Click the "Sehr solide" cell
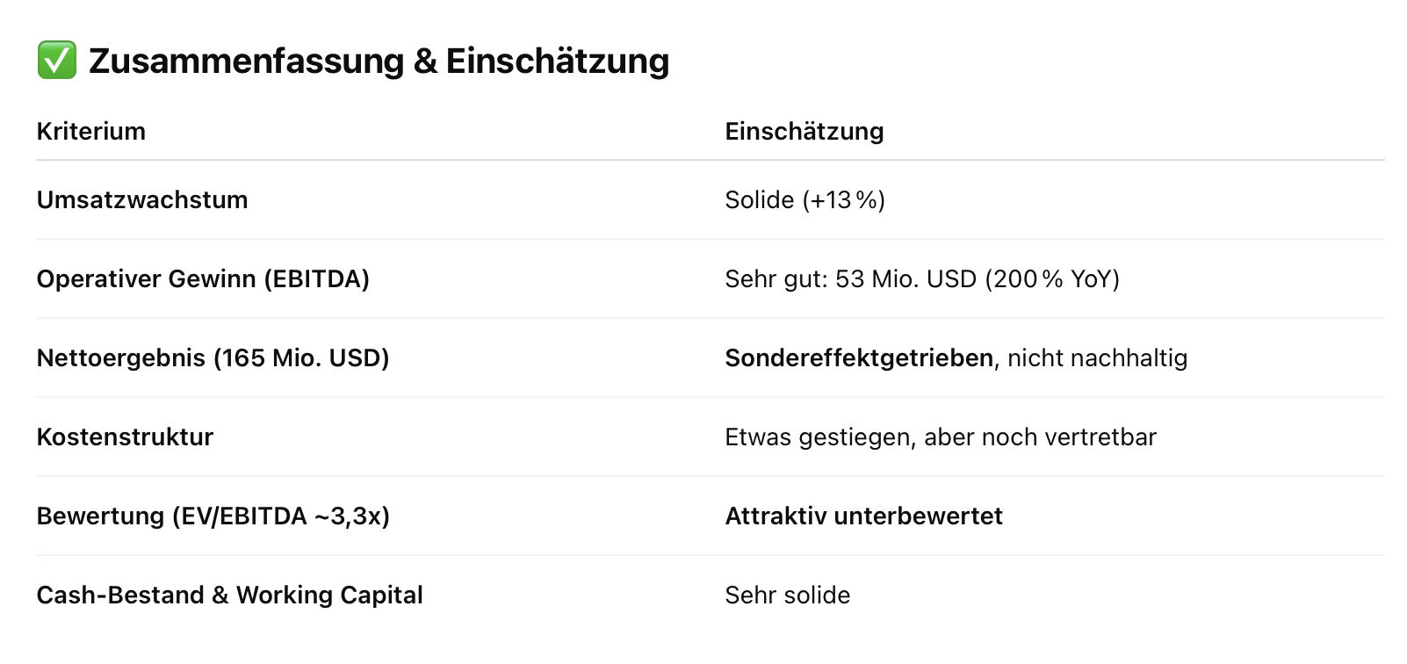Image resolution: width=1407 pixels, height=664 pixels. [787, 595]
